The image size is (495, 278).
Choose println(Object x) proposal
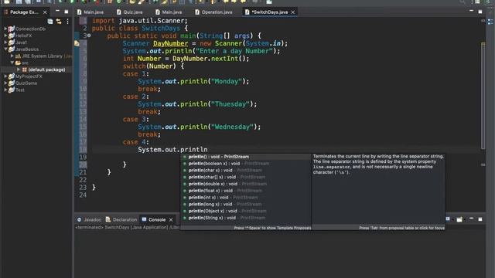246,211
